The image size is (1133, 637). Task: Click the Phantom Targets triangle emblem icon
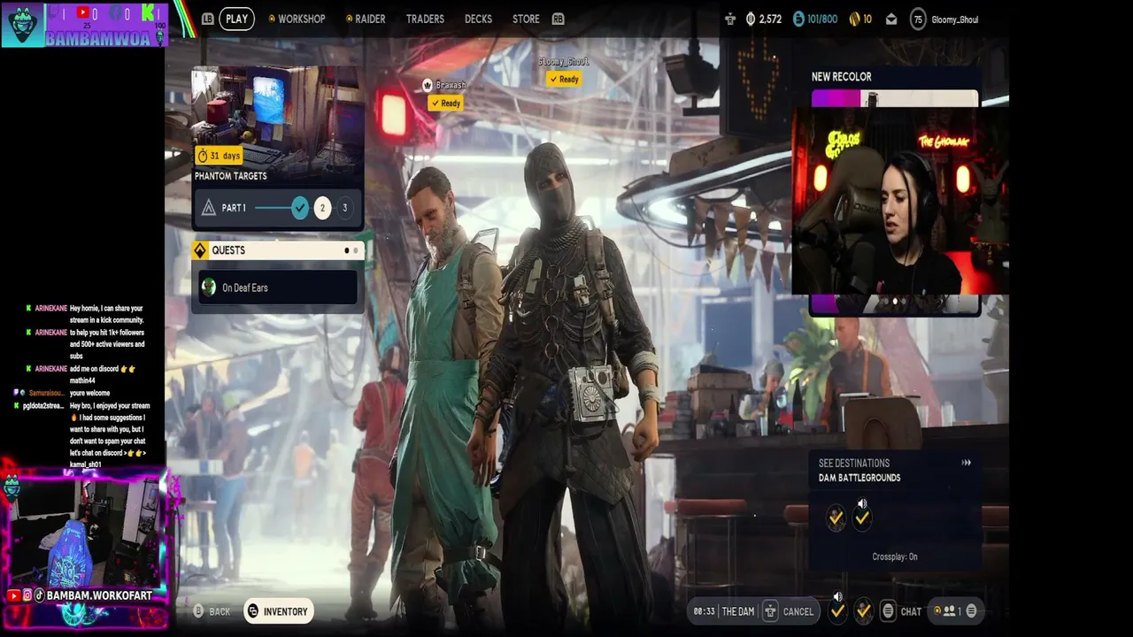pyautogui.click(x=209, y=208)
